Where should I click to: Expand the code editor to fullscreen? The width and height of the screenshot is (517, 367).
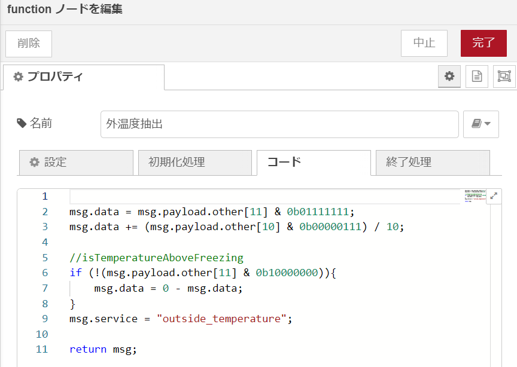494,195
